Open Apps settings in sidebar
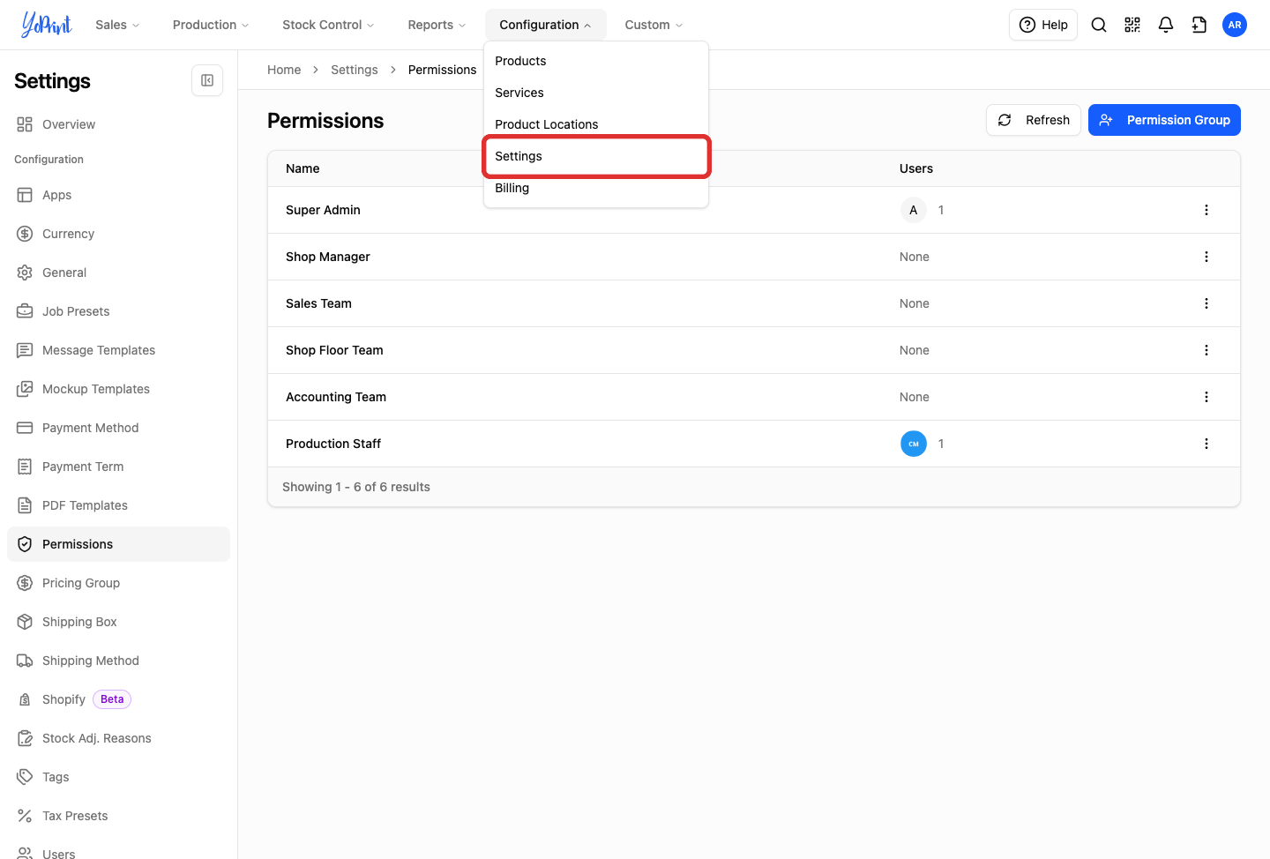Screen dimensions: 1270x859 point(118,195)
